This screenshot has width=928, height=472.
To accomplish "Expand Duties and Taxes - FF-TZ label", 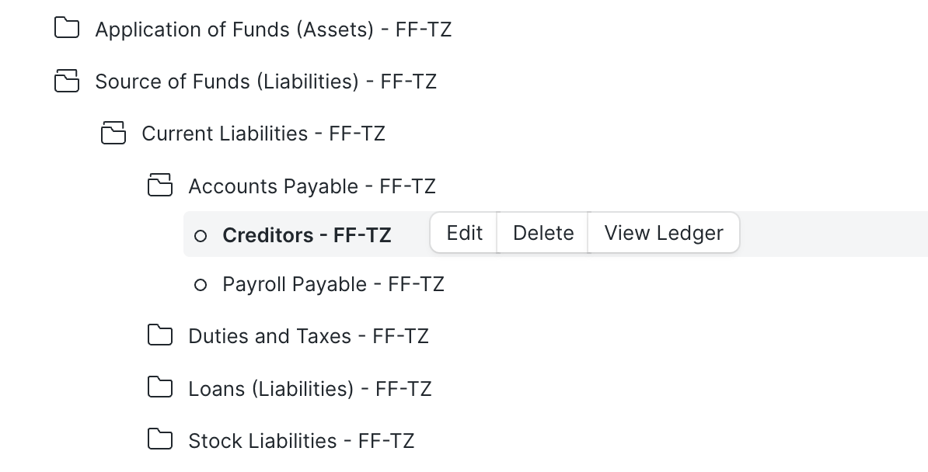I will pos(309,336).
